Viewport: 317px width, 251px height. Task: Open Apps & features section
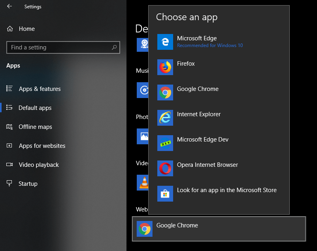(40, 89)
